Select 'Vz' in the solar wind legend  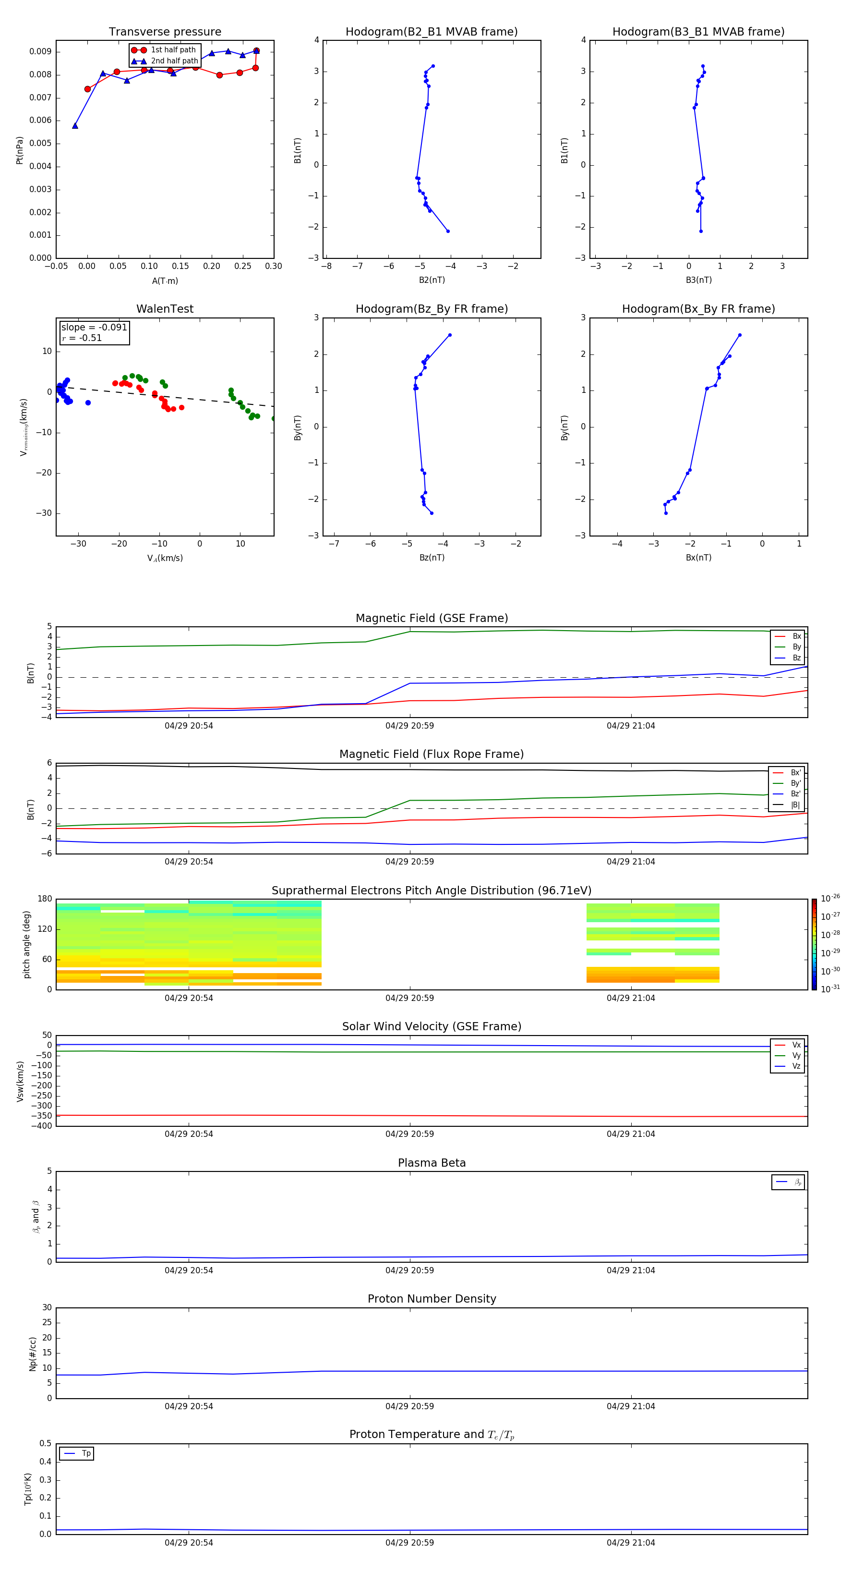[x=788, y=1066]
